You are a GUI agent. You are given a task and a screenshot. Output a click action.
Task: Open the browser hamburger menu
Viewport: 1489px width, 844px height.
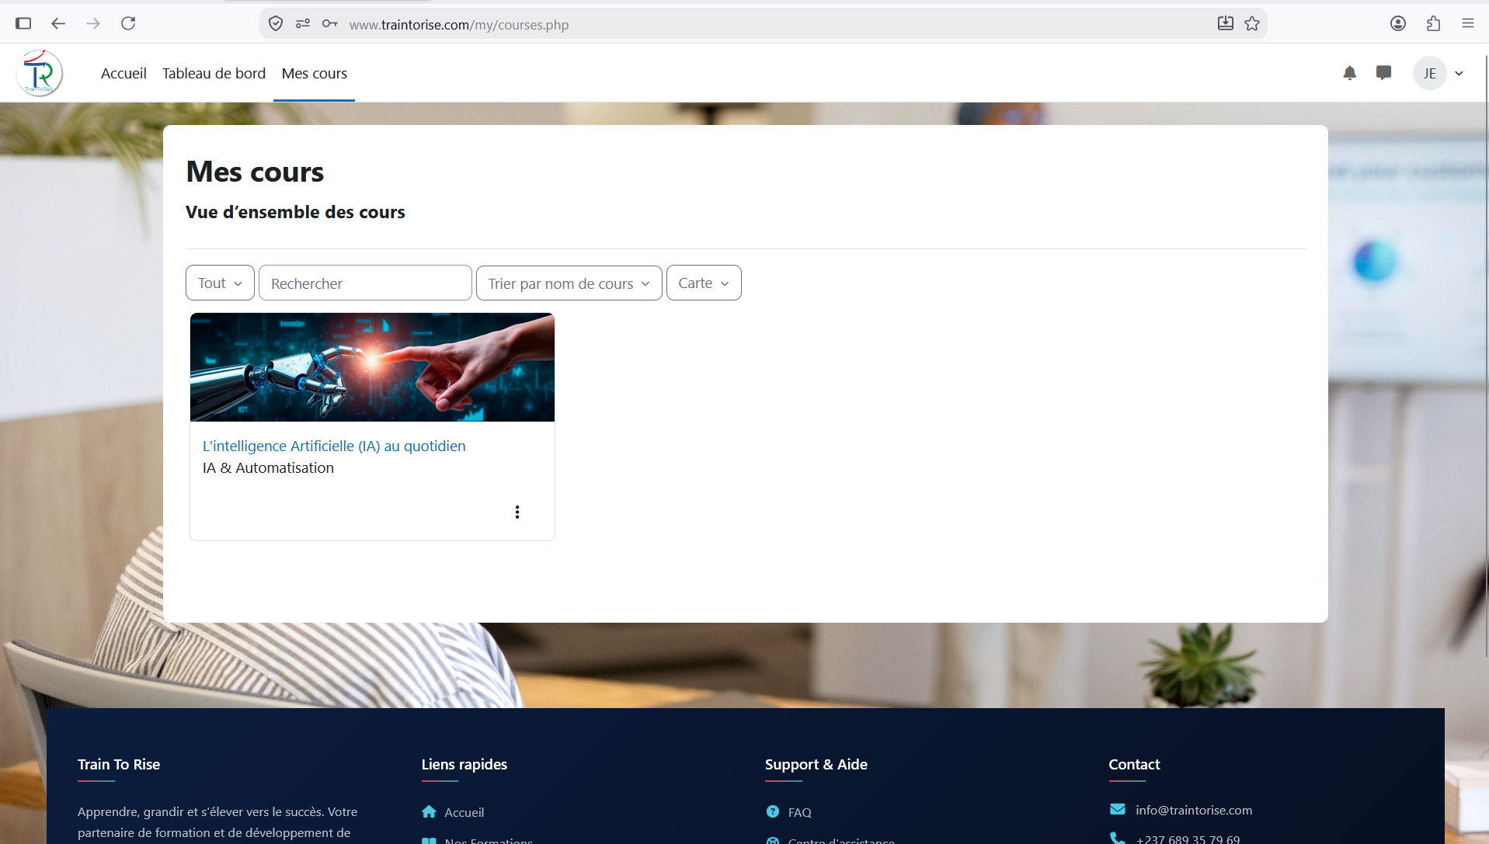[1468, 23]
